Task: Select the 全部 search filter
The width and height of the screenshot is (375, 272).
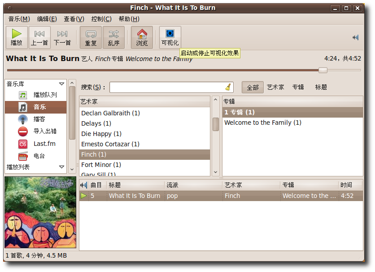Action: point(253,88)
